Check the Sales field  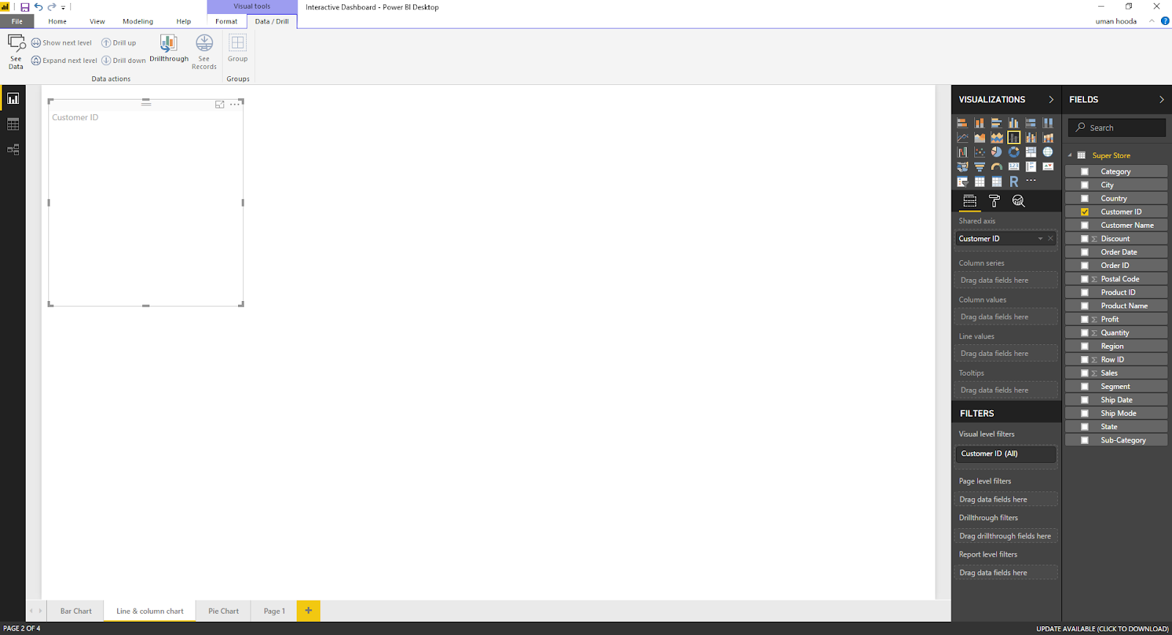[x=1085, y=374]
